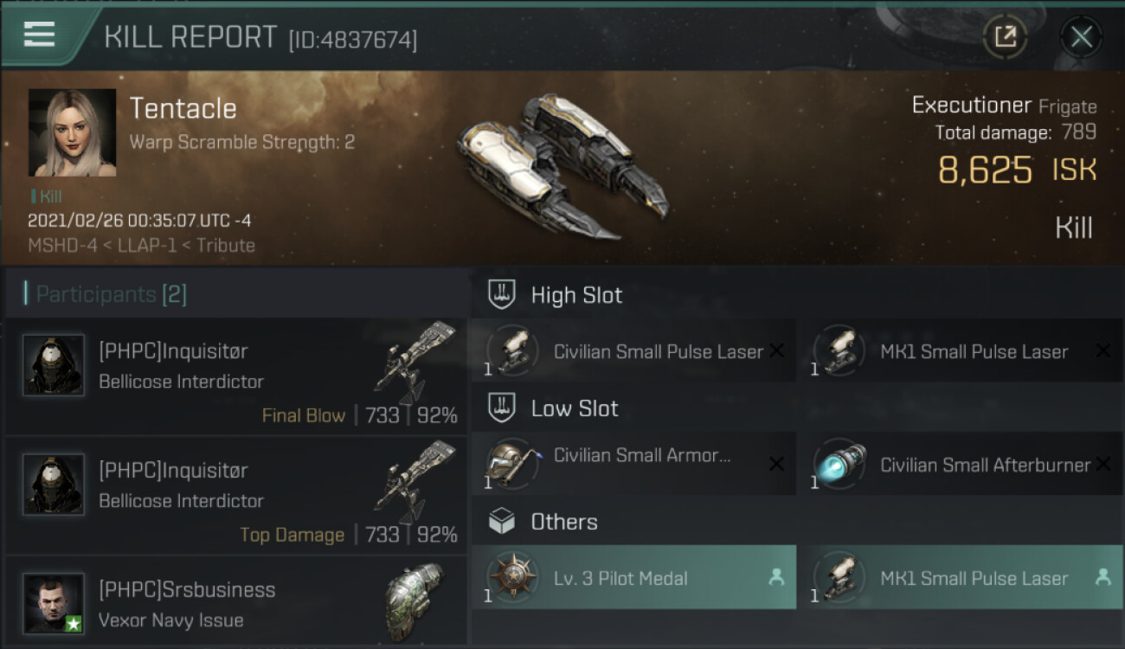The width and height of the screenshot is (1125, 649).
Task: Click the Civilian Small Pulse Laser icon
Action: click(x=513, y=350)
